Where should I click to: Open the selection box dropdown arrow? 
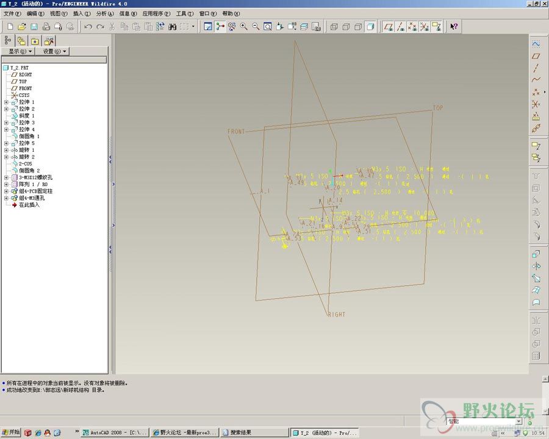click(193, 27)
